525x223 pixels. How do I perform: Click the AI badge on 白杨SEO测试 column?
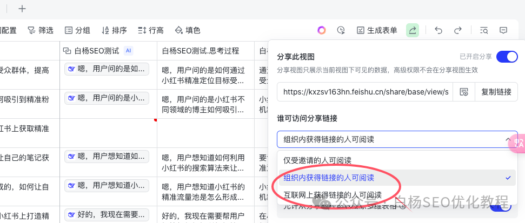[128, 51]
